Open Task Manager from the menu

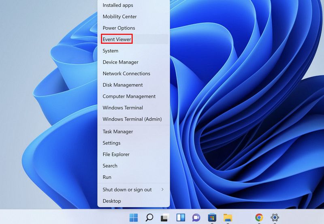pyautogui.click(x=118, y=132)
